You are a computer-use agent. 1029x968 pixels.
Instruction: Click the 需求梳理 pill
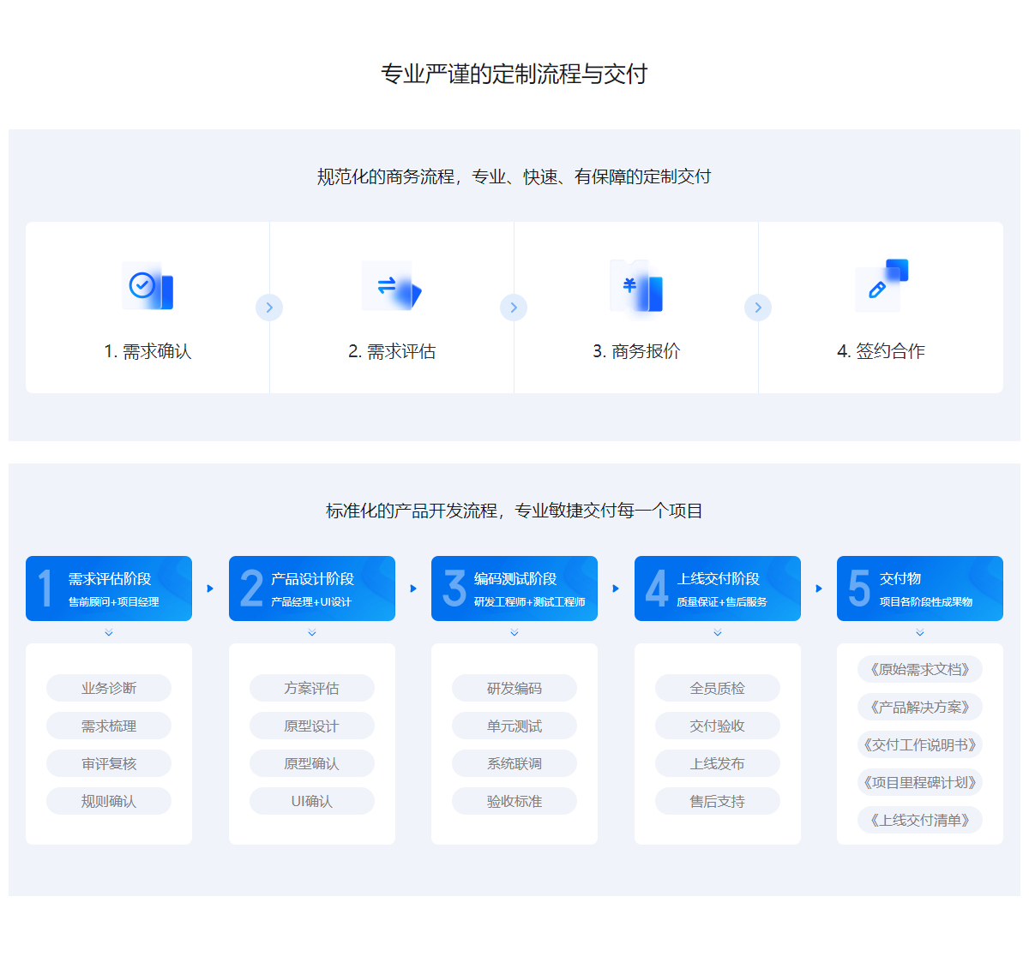point(109,726)
